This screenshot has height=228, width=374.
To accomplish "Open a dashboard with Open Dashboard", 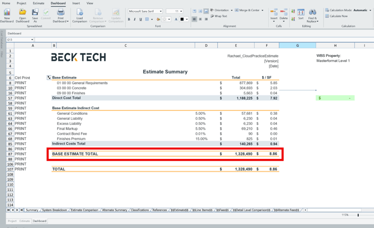I will click(x=22, y=12).
